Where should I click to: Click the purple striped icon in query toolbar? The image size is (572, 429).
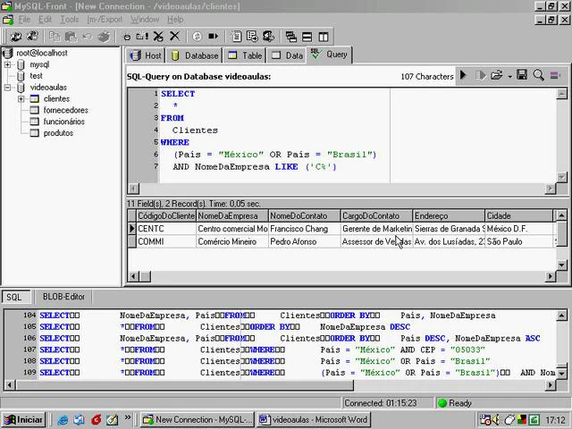point(556,75)
